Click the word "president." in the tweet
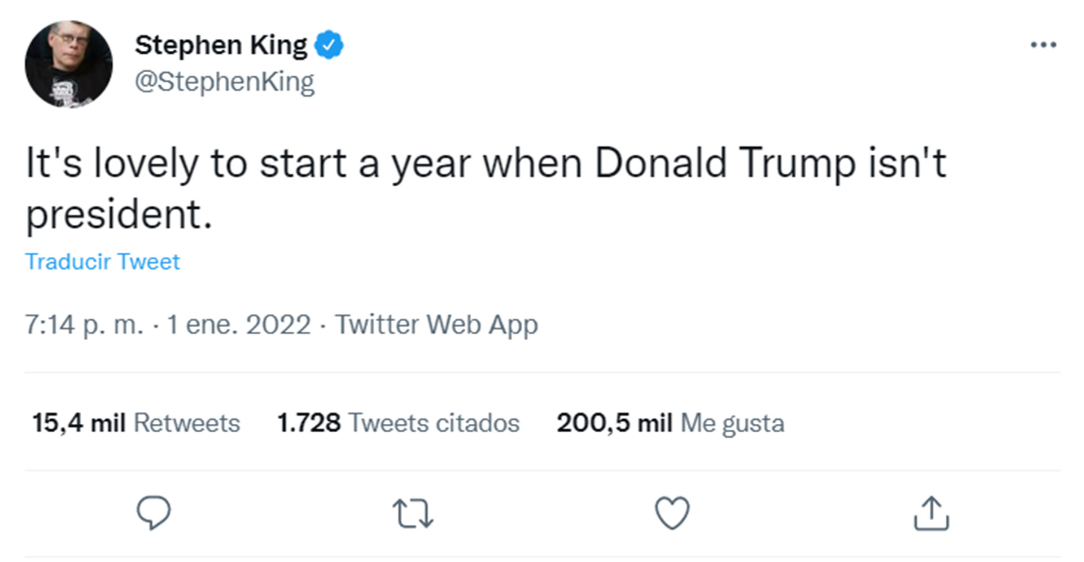 [119, 215]
